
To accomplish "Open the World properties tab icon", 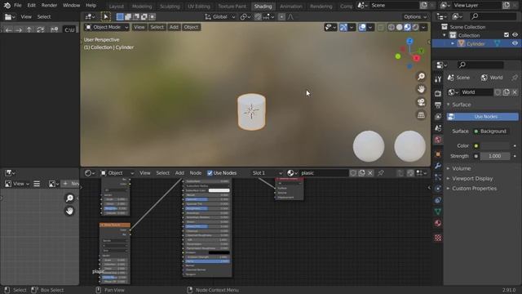I will 438,140.
